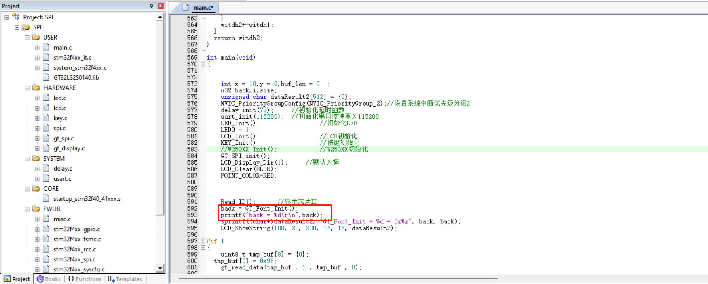Collapse the Project: SPI root node
The width and height of the screenshot is (708, 284).
[x=7, y=17]
